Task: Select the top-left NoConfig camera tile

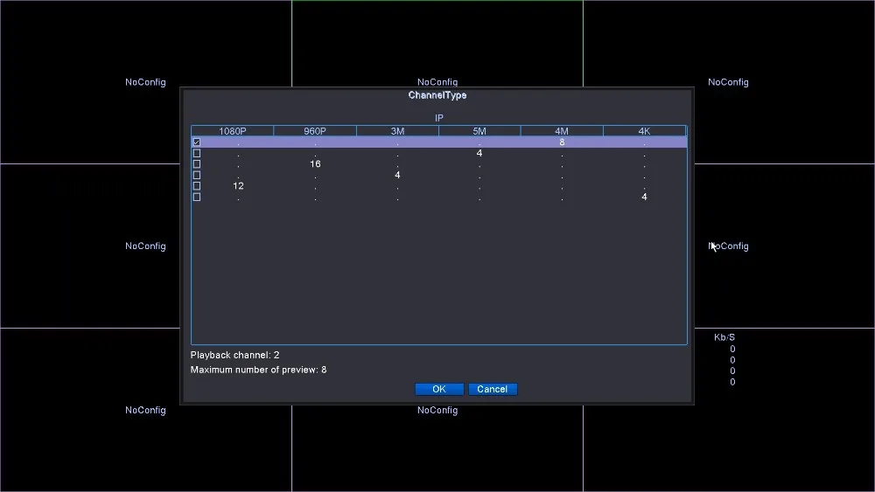Action: (145, 82)
